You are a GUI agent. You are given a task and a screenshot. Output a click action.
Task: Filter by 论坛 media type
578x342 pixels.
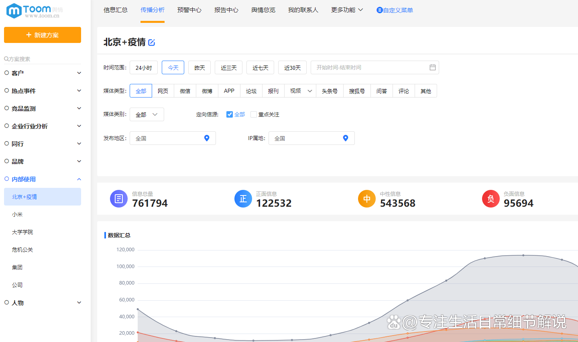click(x=251, y=91)
